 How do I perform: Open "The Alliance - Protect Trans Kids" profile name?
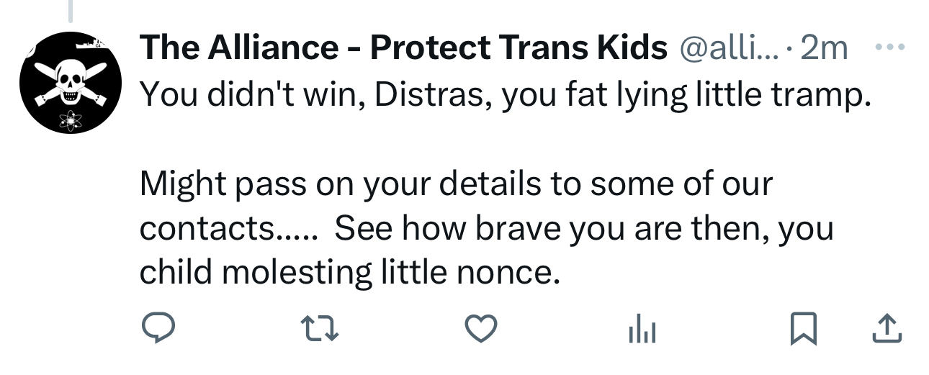coord(403,48)
